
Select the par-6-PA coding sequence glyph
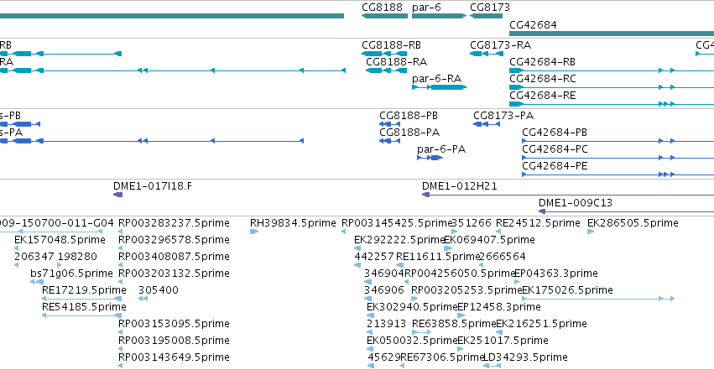point(430,158)
